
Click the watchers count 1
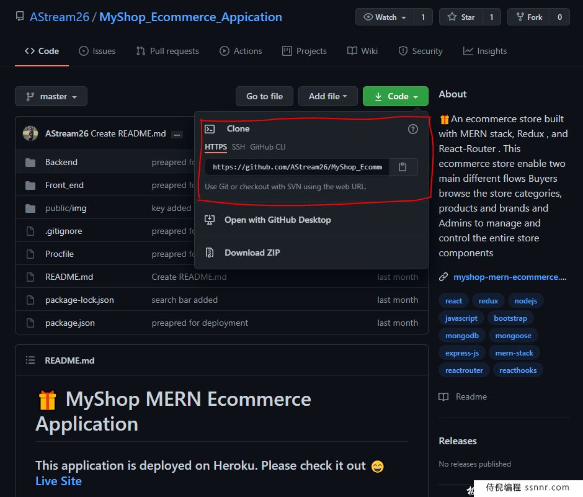[x=423, y=17]
